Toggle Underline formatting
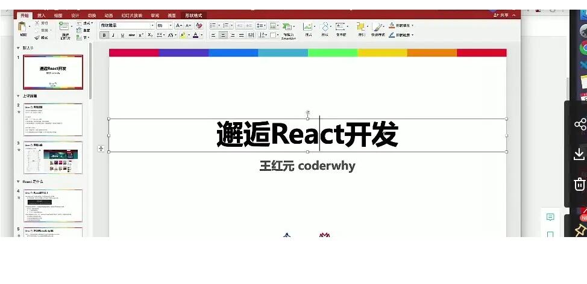This screenshot has height=284, width=587. pos(122,35)
